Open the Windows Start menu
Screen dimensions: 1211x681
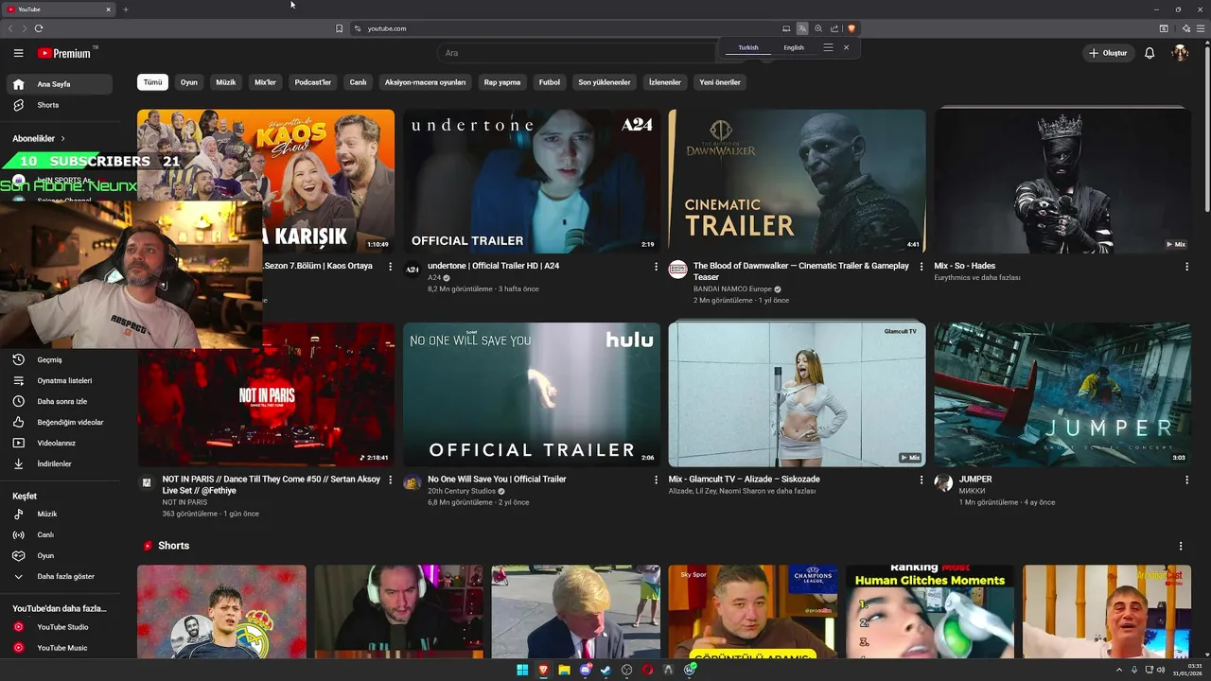522,670
